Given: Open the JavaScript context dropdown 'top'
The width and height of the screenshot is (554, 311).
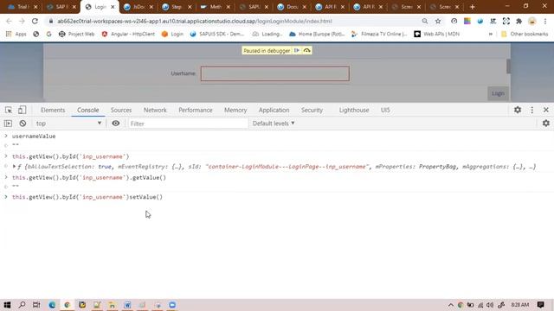Looking at the screenshot, I should click(68, 124).
